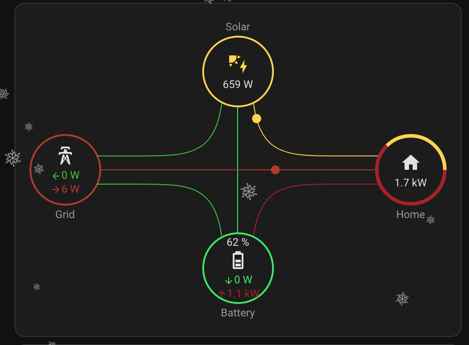Open the 659 W solar power reading

click(238, 84)
